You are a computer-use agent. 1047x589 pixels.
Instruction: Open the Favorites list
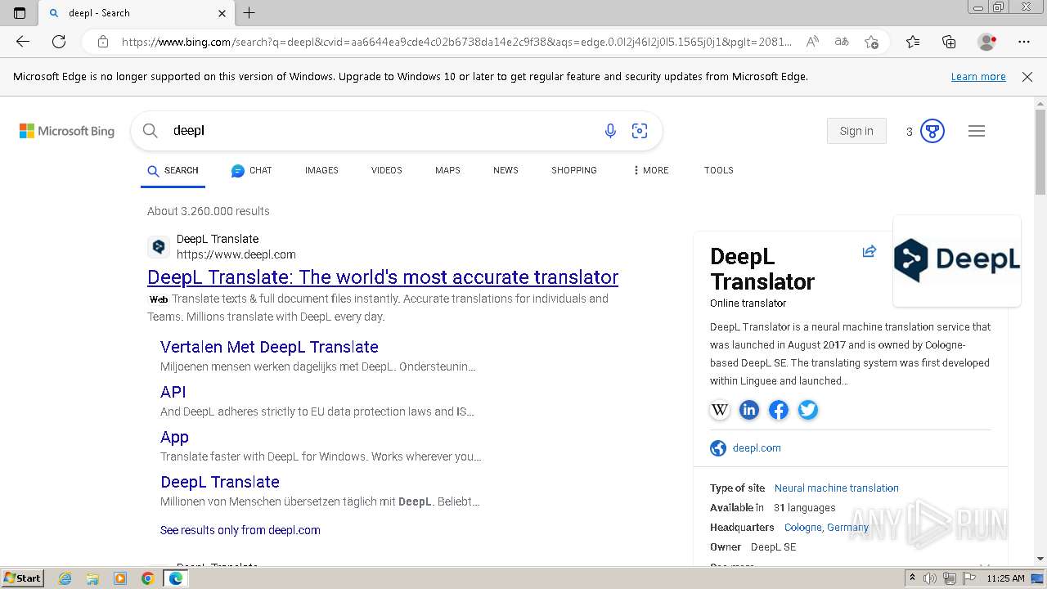pyautogui.click(x=913, y=42)
